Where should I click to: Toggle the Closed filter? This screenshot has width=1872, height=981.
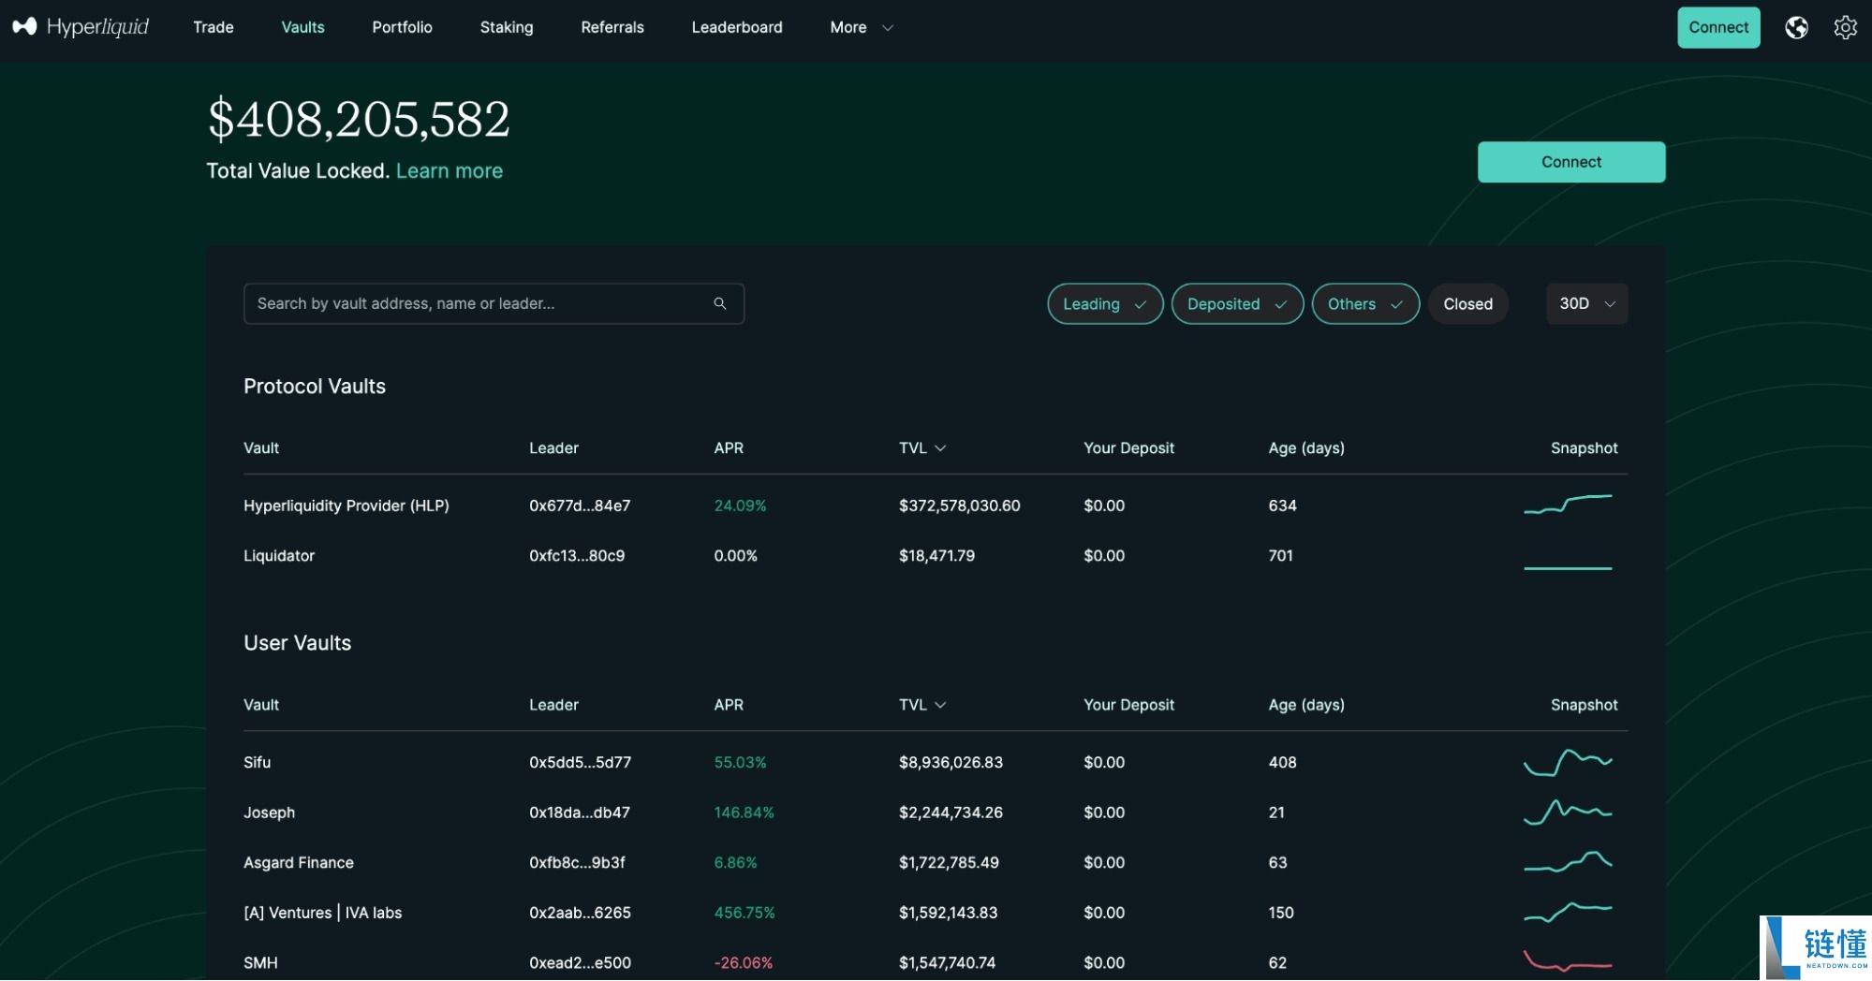coord(1467,304)
